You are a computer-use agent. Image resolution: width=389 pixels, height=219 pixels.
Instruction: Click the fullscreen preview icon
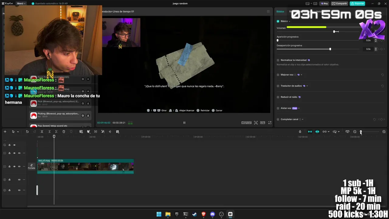[x=270, y=123]
